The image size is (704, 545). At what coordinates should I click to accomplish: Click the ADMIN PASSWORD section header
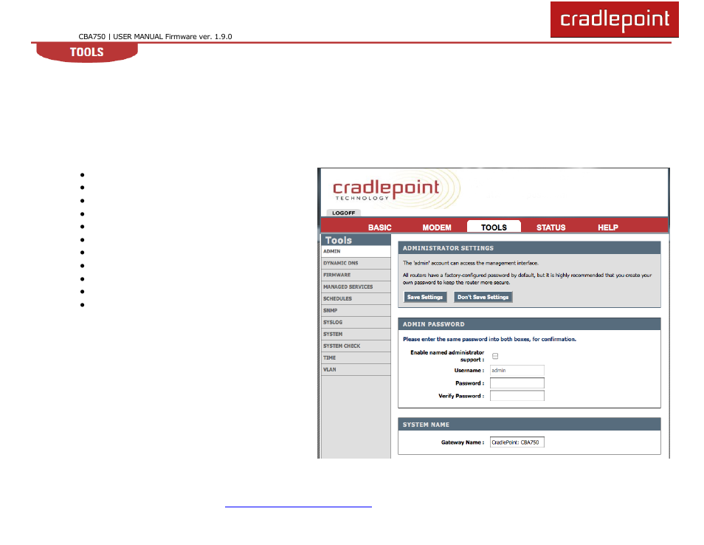point(529,324)
